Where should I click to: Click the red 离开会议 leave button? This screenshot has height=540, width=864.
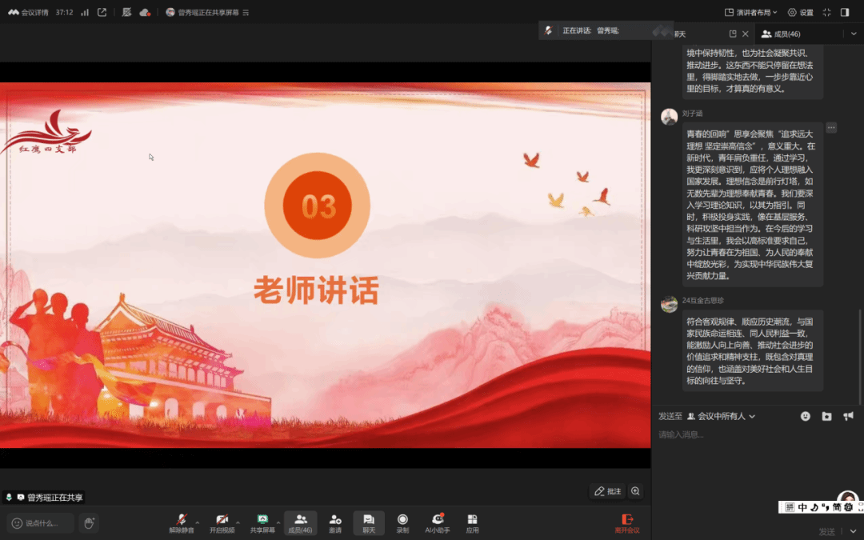[x=627, y=523]
